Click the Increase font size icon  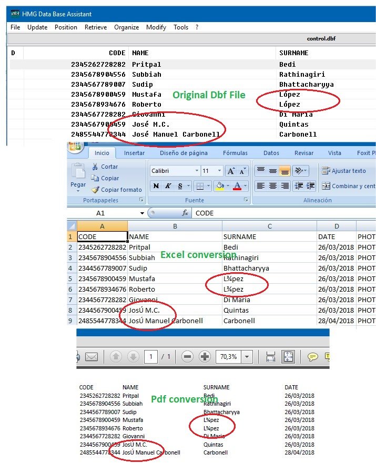tap(231, 171)
